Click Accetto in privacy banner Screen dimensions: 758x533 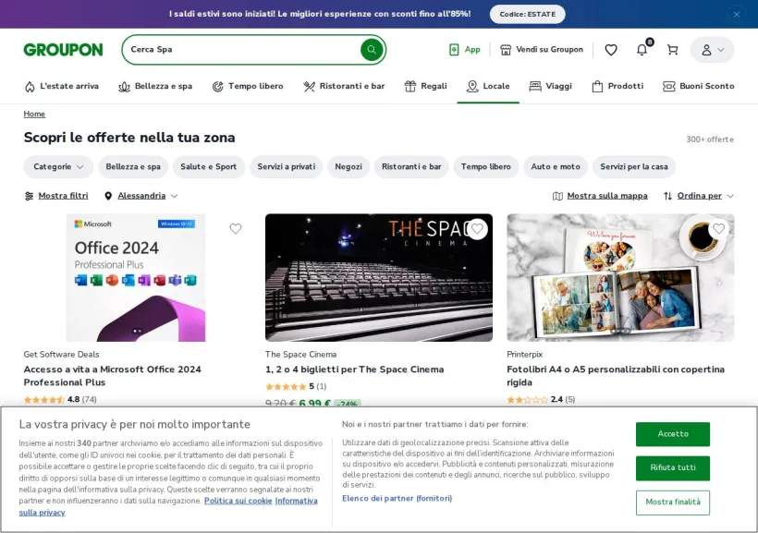coord(672,434)
